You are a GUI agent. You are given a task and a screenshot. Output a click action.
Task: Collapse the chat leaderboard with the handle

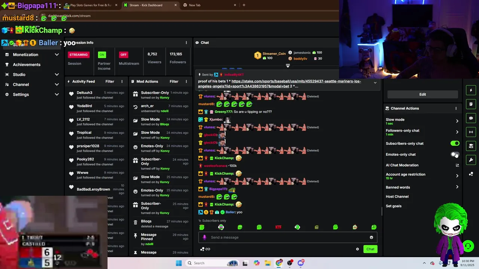click(x=288, y=65)
